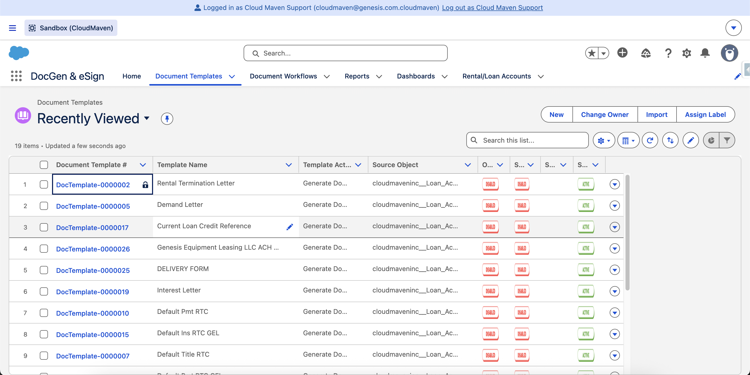Click the Salesforce cloud logo
The height and width of the screenshot is (375, 750).
pos(19,53)
